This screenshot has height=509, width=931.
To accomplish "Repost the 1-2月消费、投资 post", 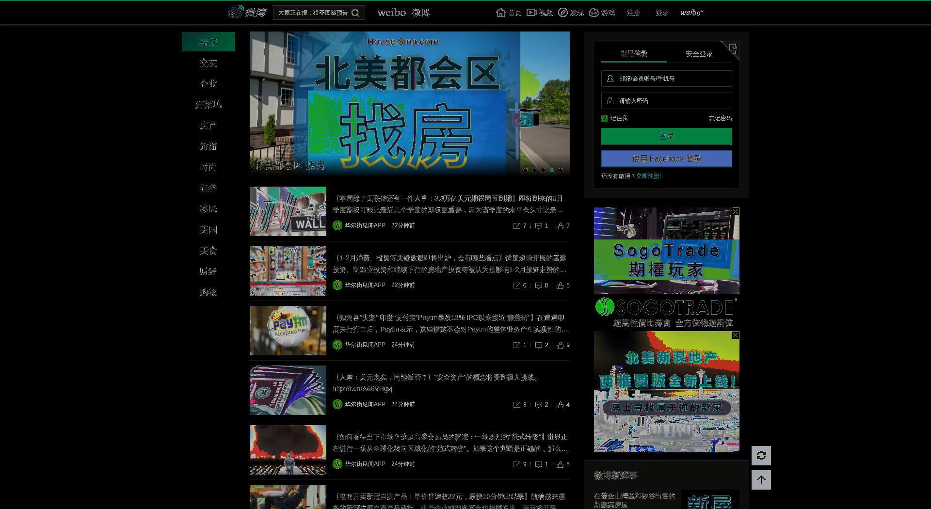I will pos(520,286).
